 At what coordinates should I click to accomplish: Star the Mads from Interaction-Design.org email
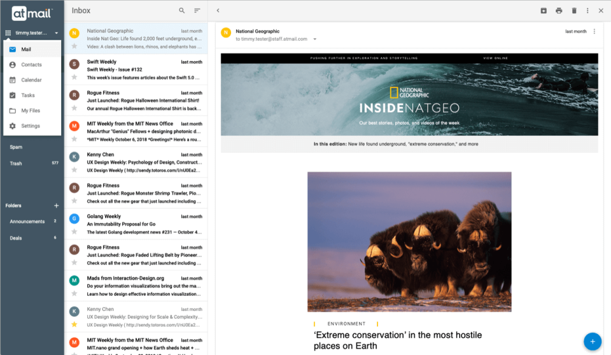click(74, 293)
